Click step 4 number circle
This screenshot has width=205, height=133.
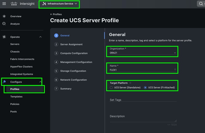point(56,62)
